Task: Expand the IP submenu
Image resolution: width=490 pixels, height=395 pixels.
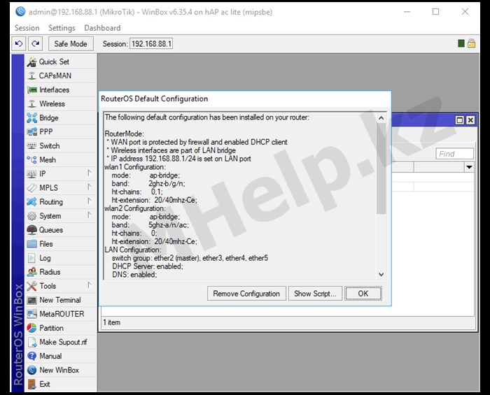Action: (90, 173)
